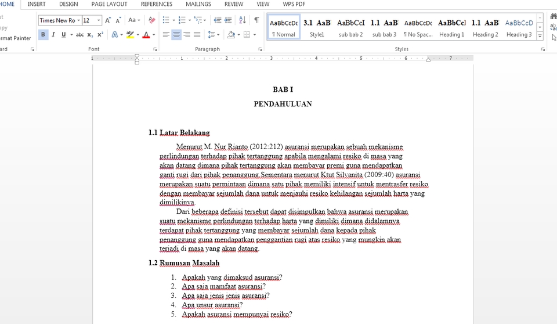Open Styles pane dialog launcher
The width and height of the screenshot is (557, 324).
point(543,49)
